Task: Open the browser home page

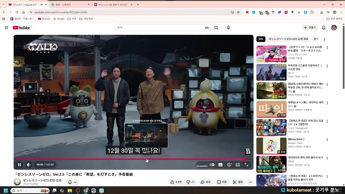Action: (23, 12)
